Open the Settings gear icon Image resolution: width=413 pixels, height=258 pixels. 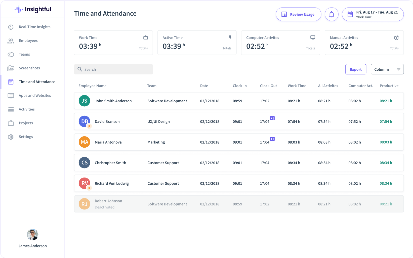(x=11, y=137)
